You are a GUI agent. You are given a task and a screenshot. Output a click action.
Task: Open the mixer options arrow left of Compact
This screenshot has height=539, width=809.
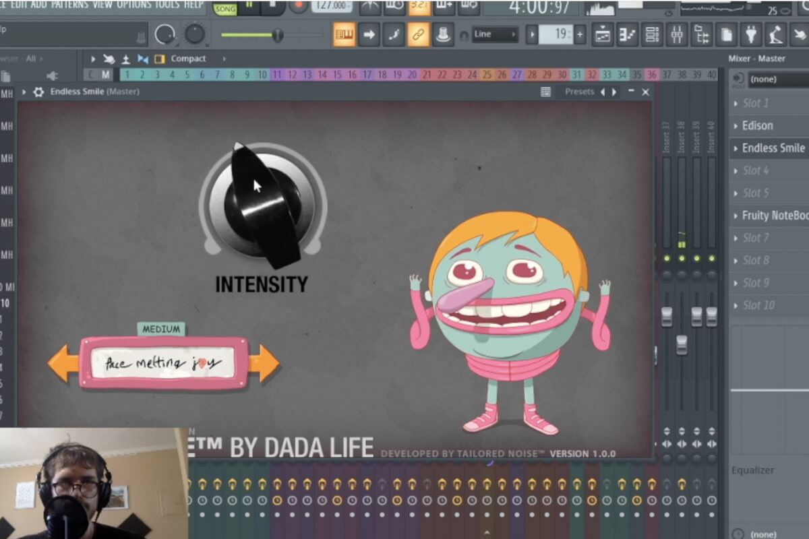(x=93, y=59)
